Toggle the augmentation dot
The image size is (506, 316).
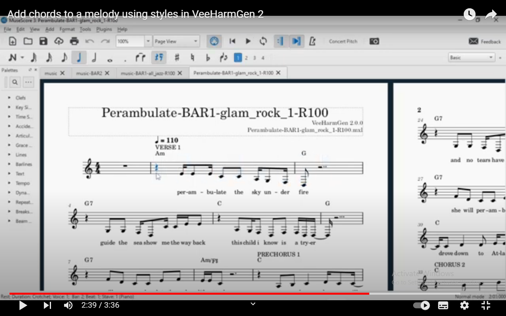click(125, 60)
